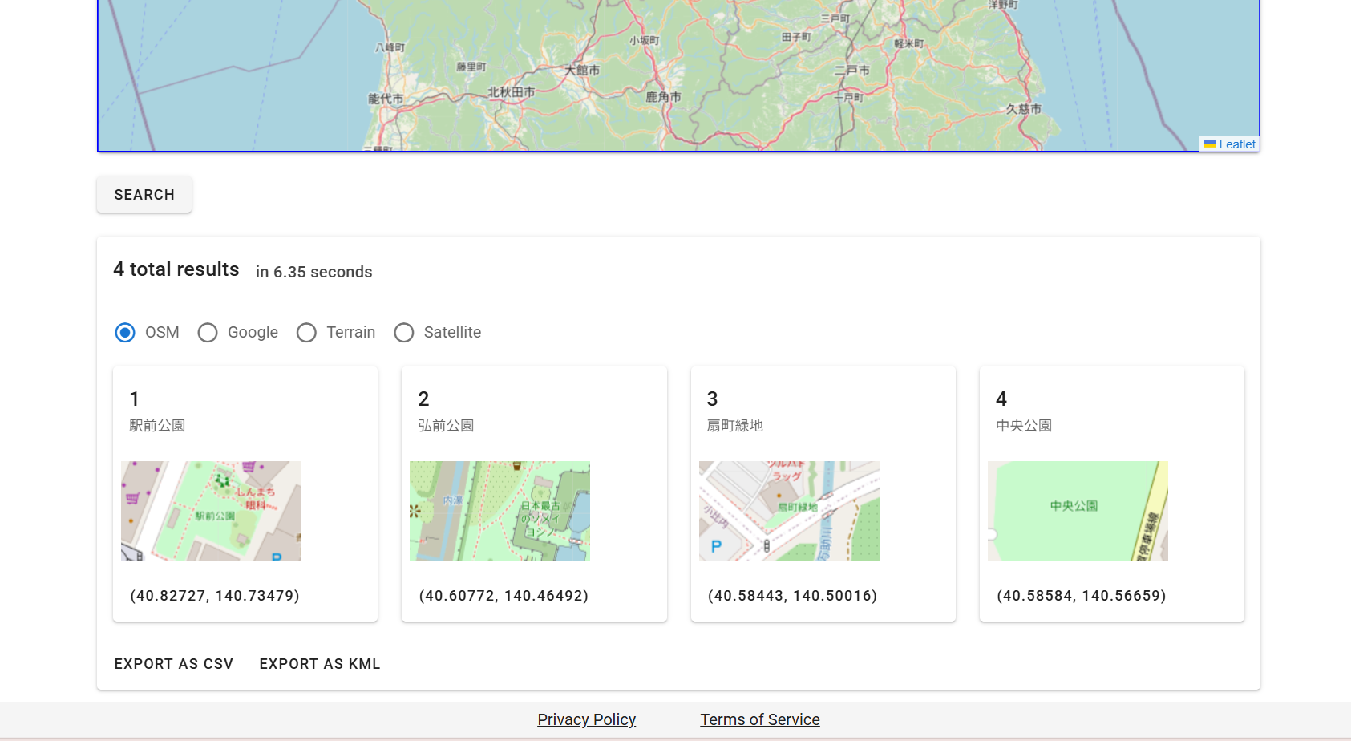Open map thumbnail for result 2 弘前公園
The width and height of the screenshot is (1351, 741).
[500, 511]
